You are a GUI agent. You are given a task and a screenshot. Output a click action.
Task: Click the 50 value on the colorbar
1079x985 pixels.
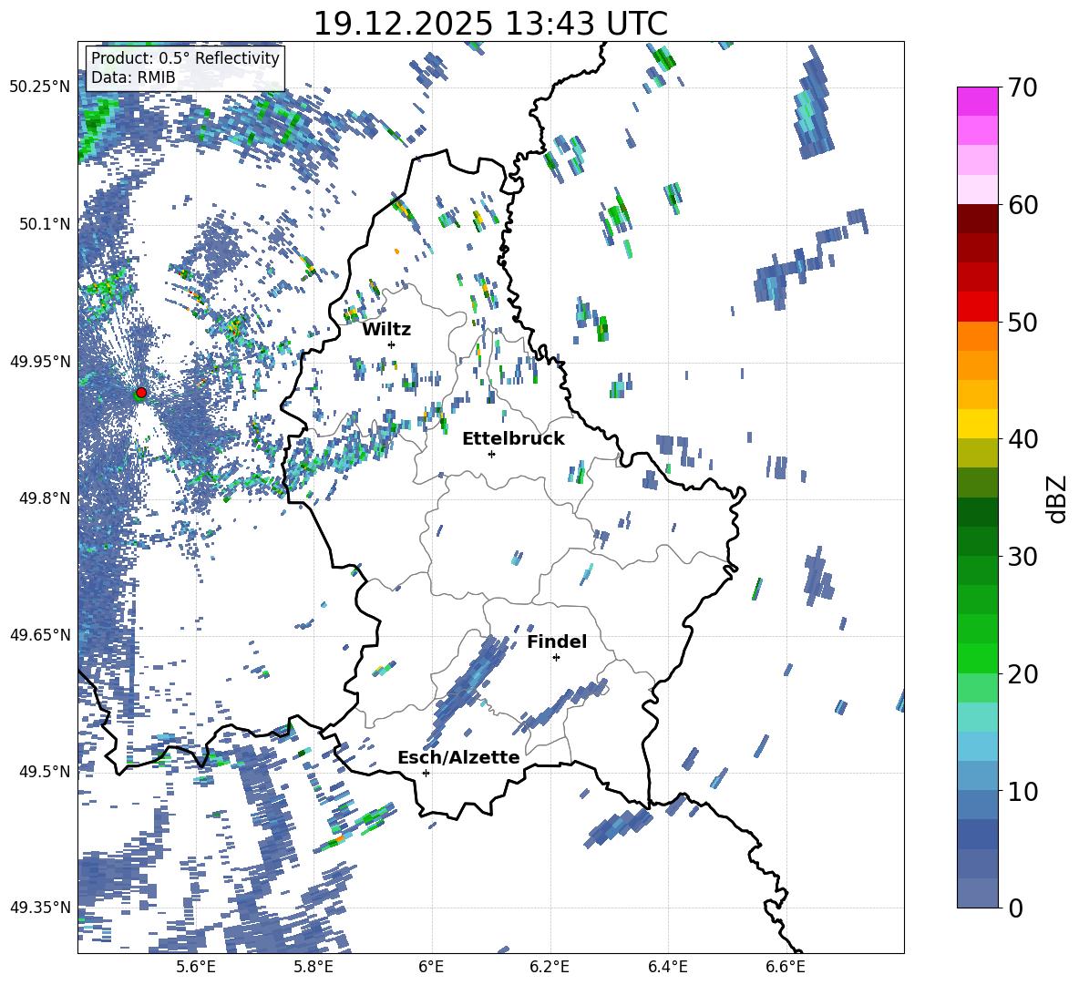pyautogui.click(x=1022, y=322)
